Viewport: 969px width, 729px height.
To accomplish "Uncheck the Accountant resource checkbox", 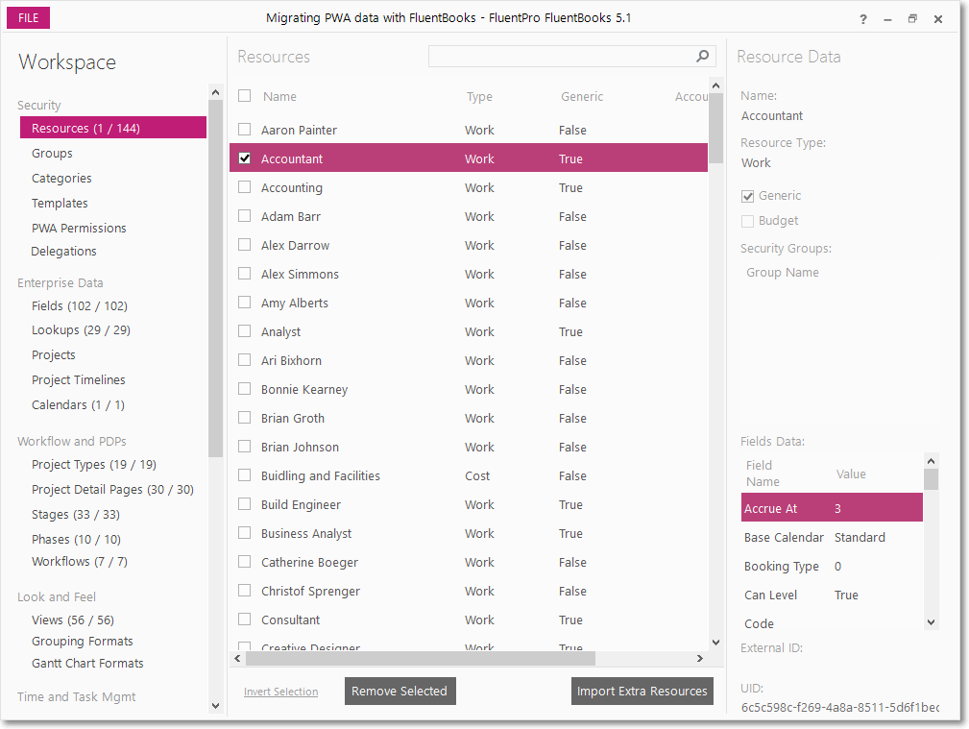I will tap(243, 158).
